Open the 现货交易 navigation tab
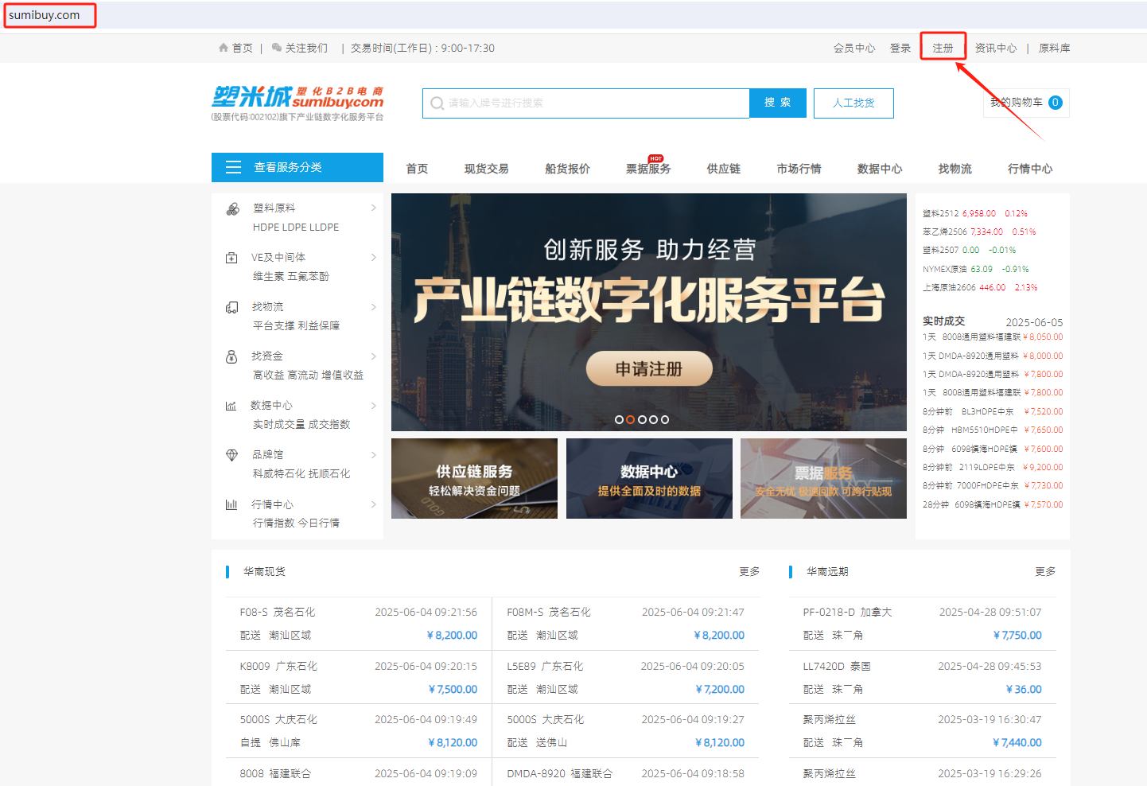 click(x=487, y=169)
